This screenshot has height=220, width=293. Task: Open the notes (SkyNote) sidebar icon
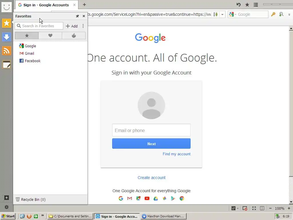(x=7, y=64)
